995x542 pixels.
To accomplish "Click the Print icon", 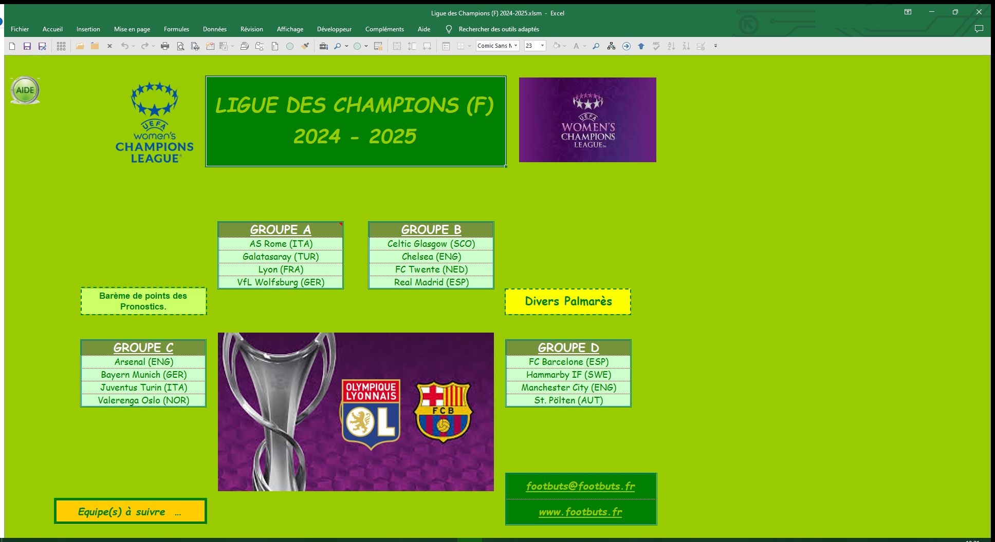I will tap(165, 46).
